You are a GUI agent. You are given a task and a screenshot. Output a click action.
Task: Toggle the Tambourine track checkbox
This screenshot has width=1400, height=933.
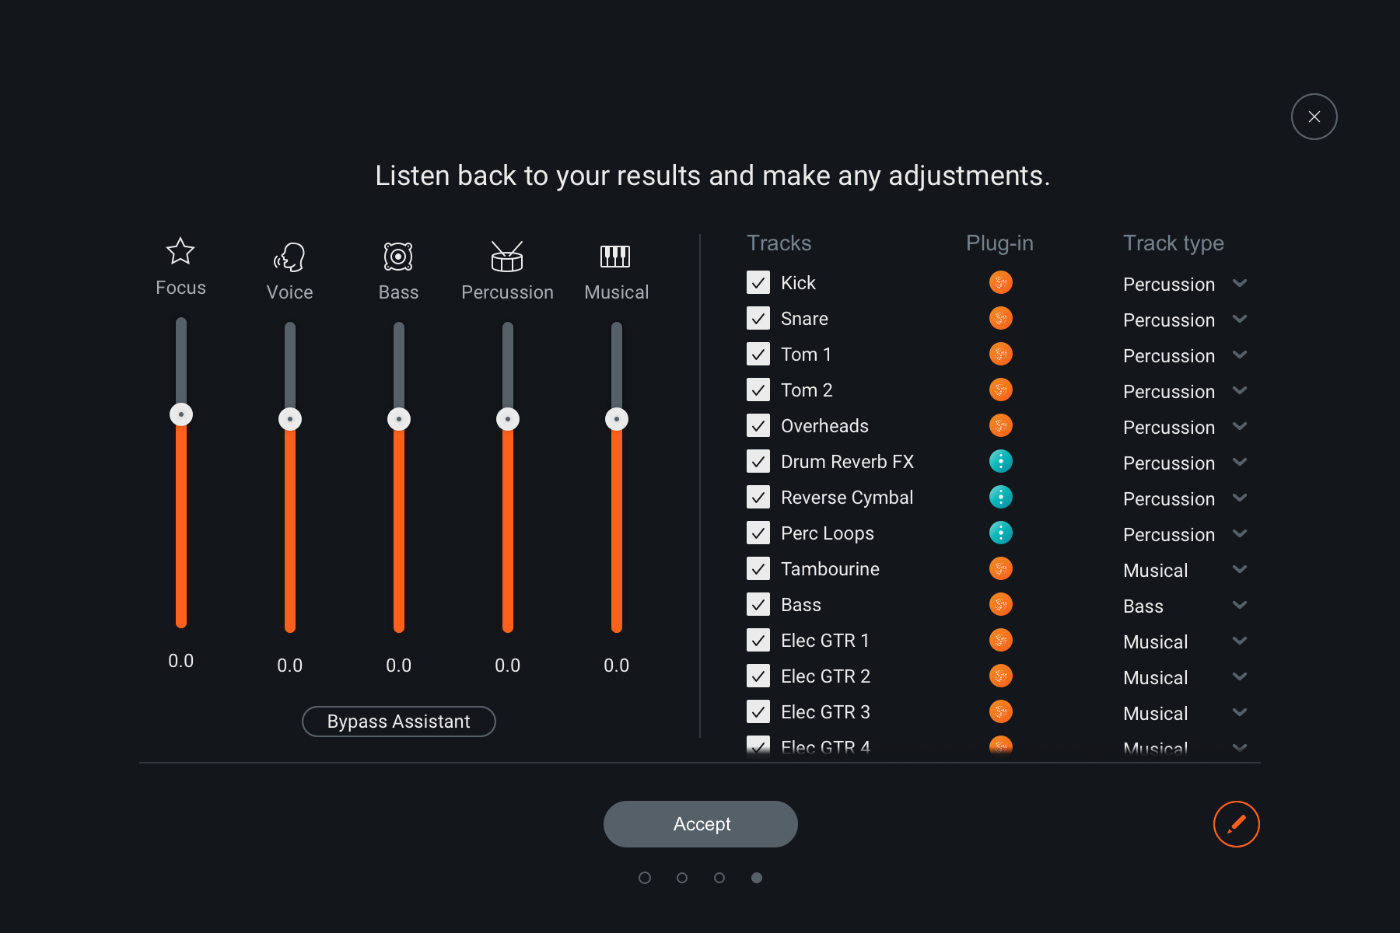point(758,568)
